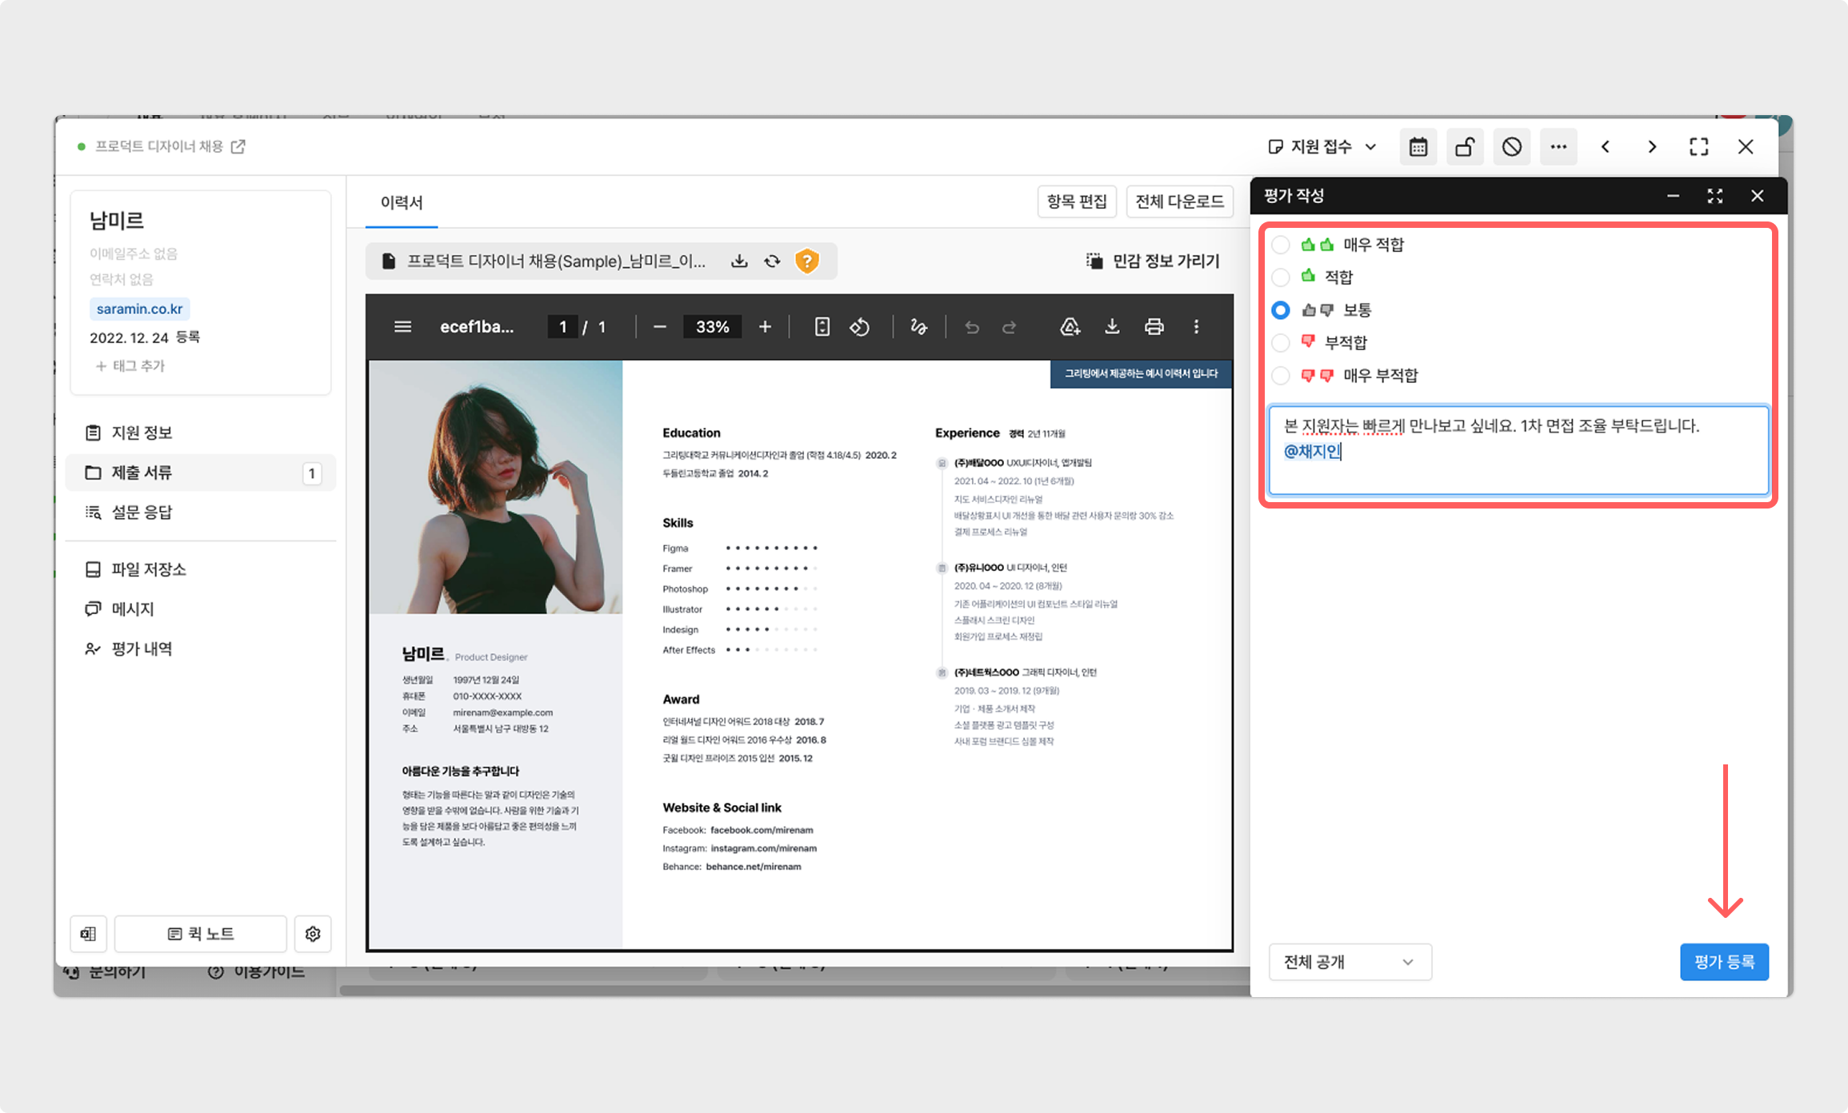Click the evaluation comment text area

(1518, 450)
